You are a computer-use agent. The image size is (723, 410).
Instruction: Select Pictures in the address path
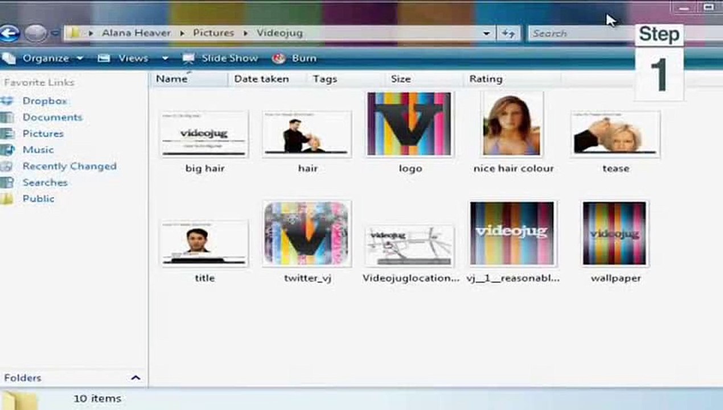213,33
